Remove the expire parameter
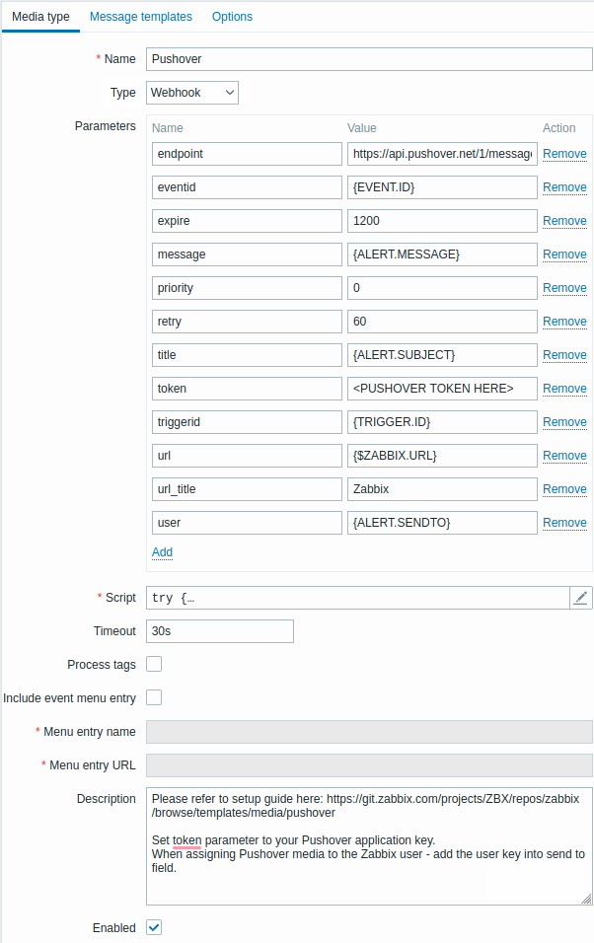 (x=564, y=221)
